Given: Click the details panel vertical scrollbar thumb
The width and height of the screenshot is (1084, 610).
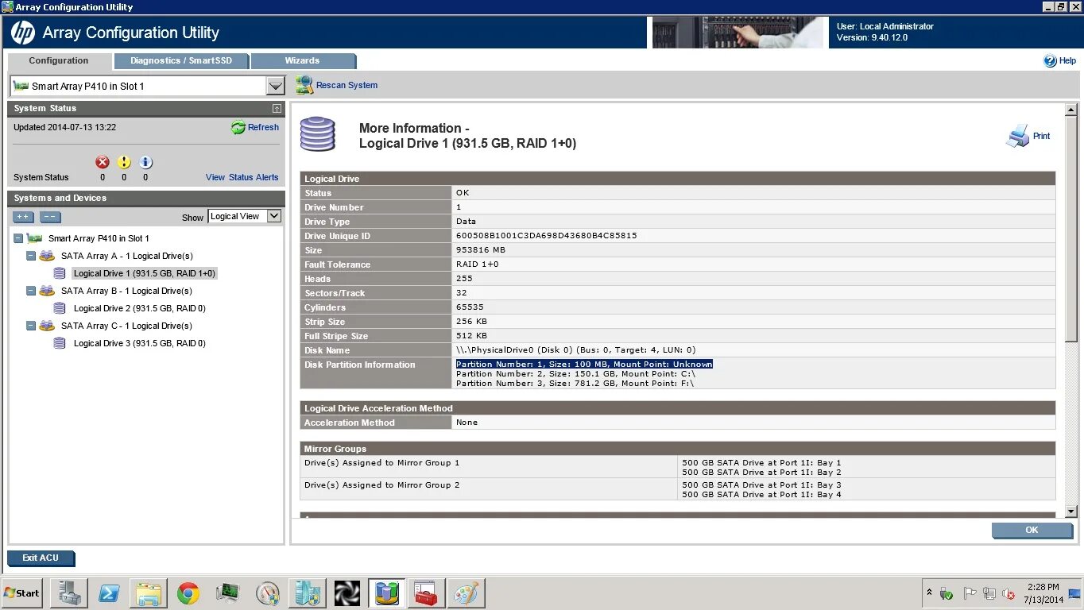Looking at the screenshot, I should pos(1070,230).
